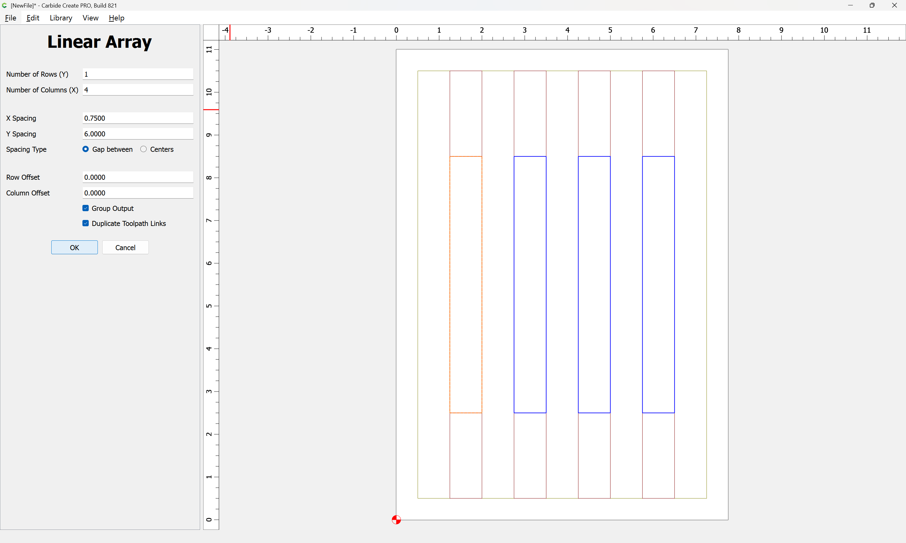Select the Gap between spacing type

(86, 149)
